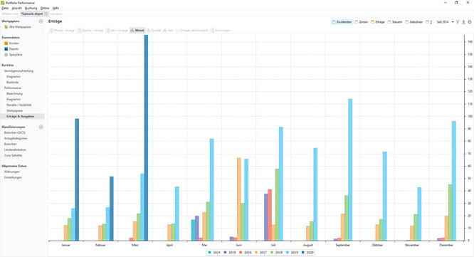Open Vermögensaufstellung in sidebar
The width and height of the screenshot is (474, 257).
[x=19, y=71]
